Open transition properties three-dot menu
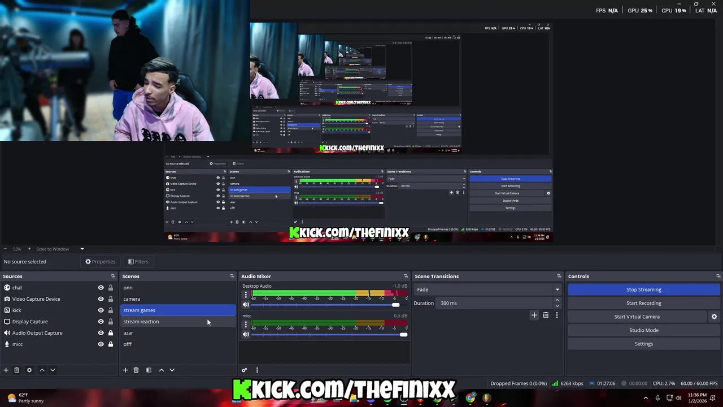Image resolution: width=723 pixels, height=407 pixels. [x=556, y=315]
